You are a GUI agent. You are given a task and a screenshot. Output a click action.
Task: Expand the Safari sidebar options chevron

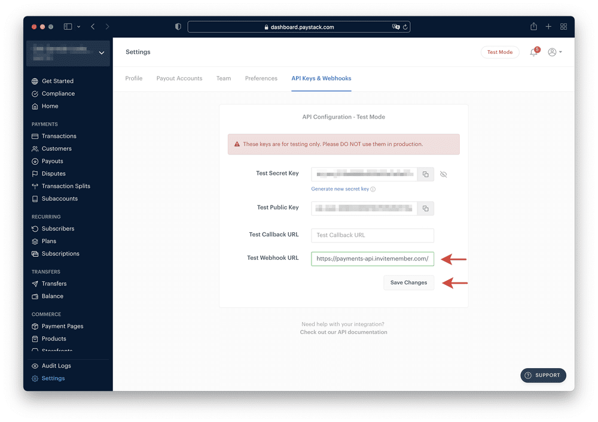coord(78,26)
